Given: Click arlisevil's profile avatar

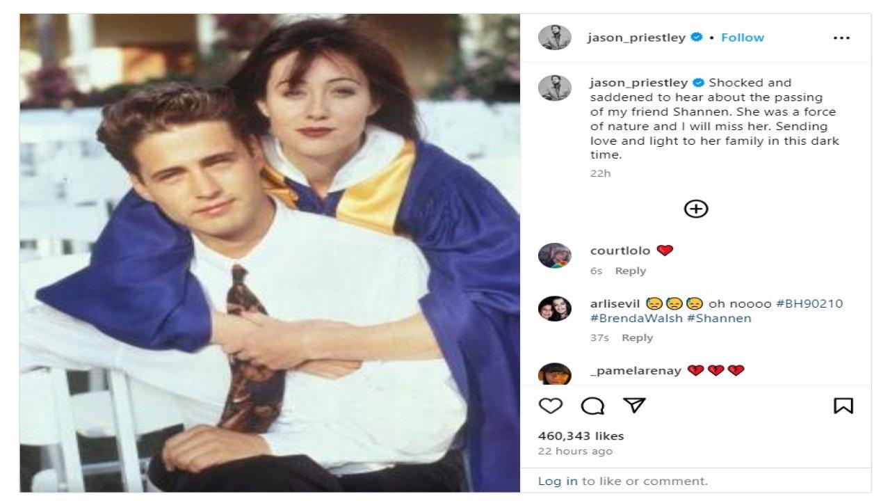Looking at the screenshot, I should click(x=555, y=308).
